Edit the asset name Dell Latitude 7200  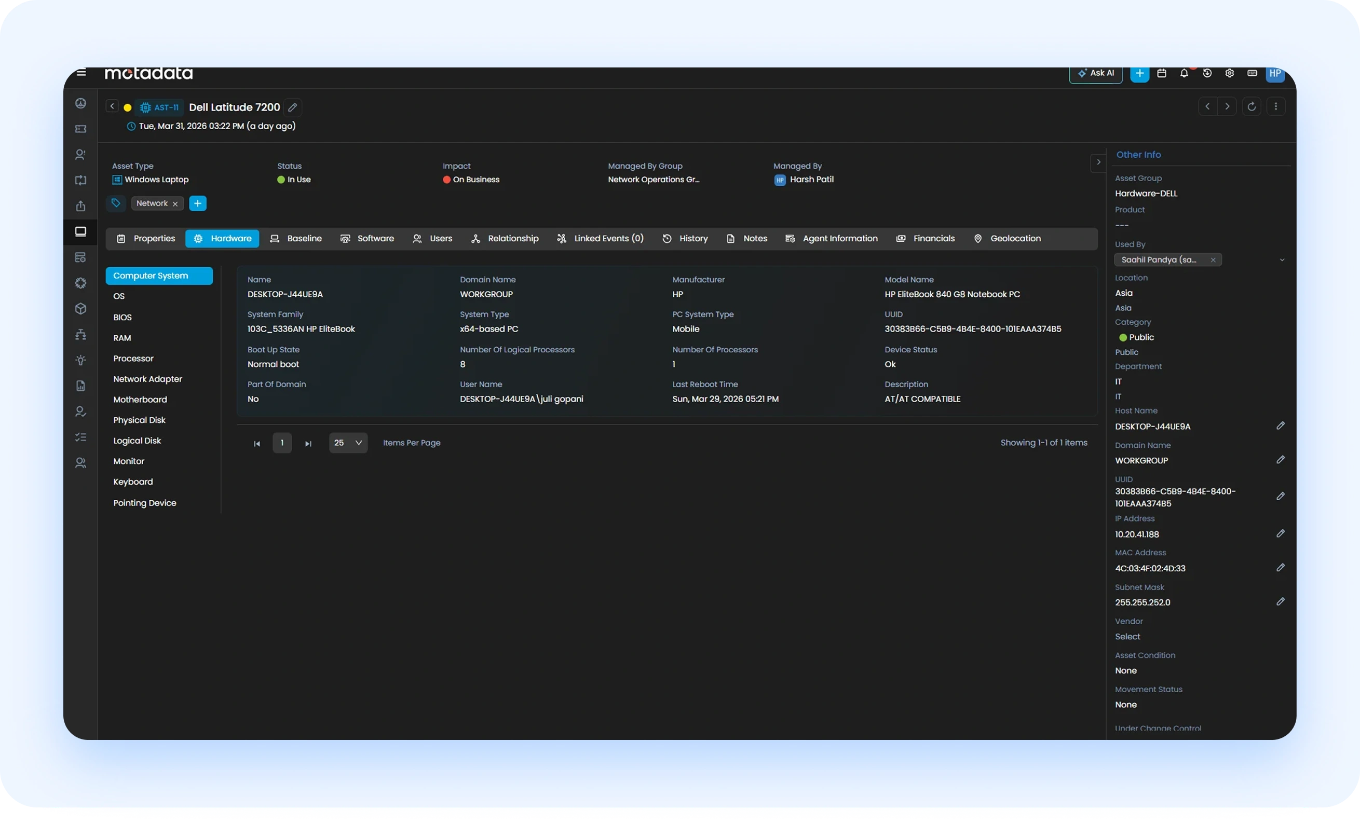pos(293,107)
